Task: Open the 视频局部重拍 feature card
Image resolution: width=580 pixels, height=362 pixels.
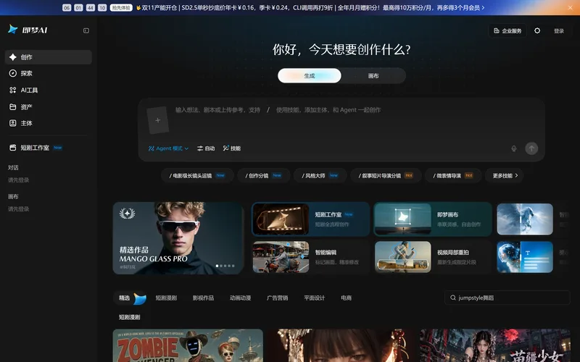Action: coord(433,257)
